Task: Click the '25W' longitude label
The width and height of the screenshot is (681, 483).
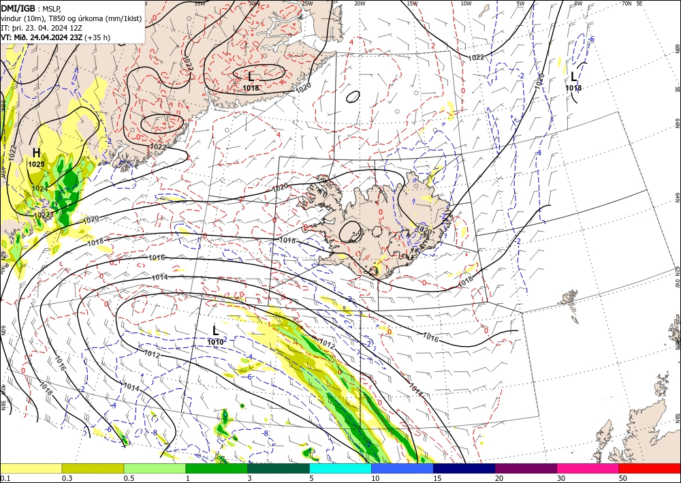Action: point(307,3)
